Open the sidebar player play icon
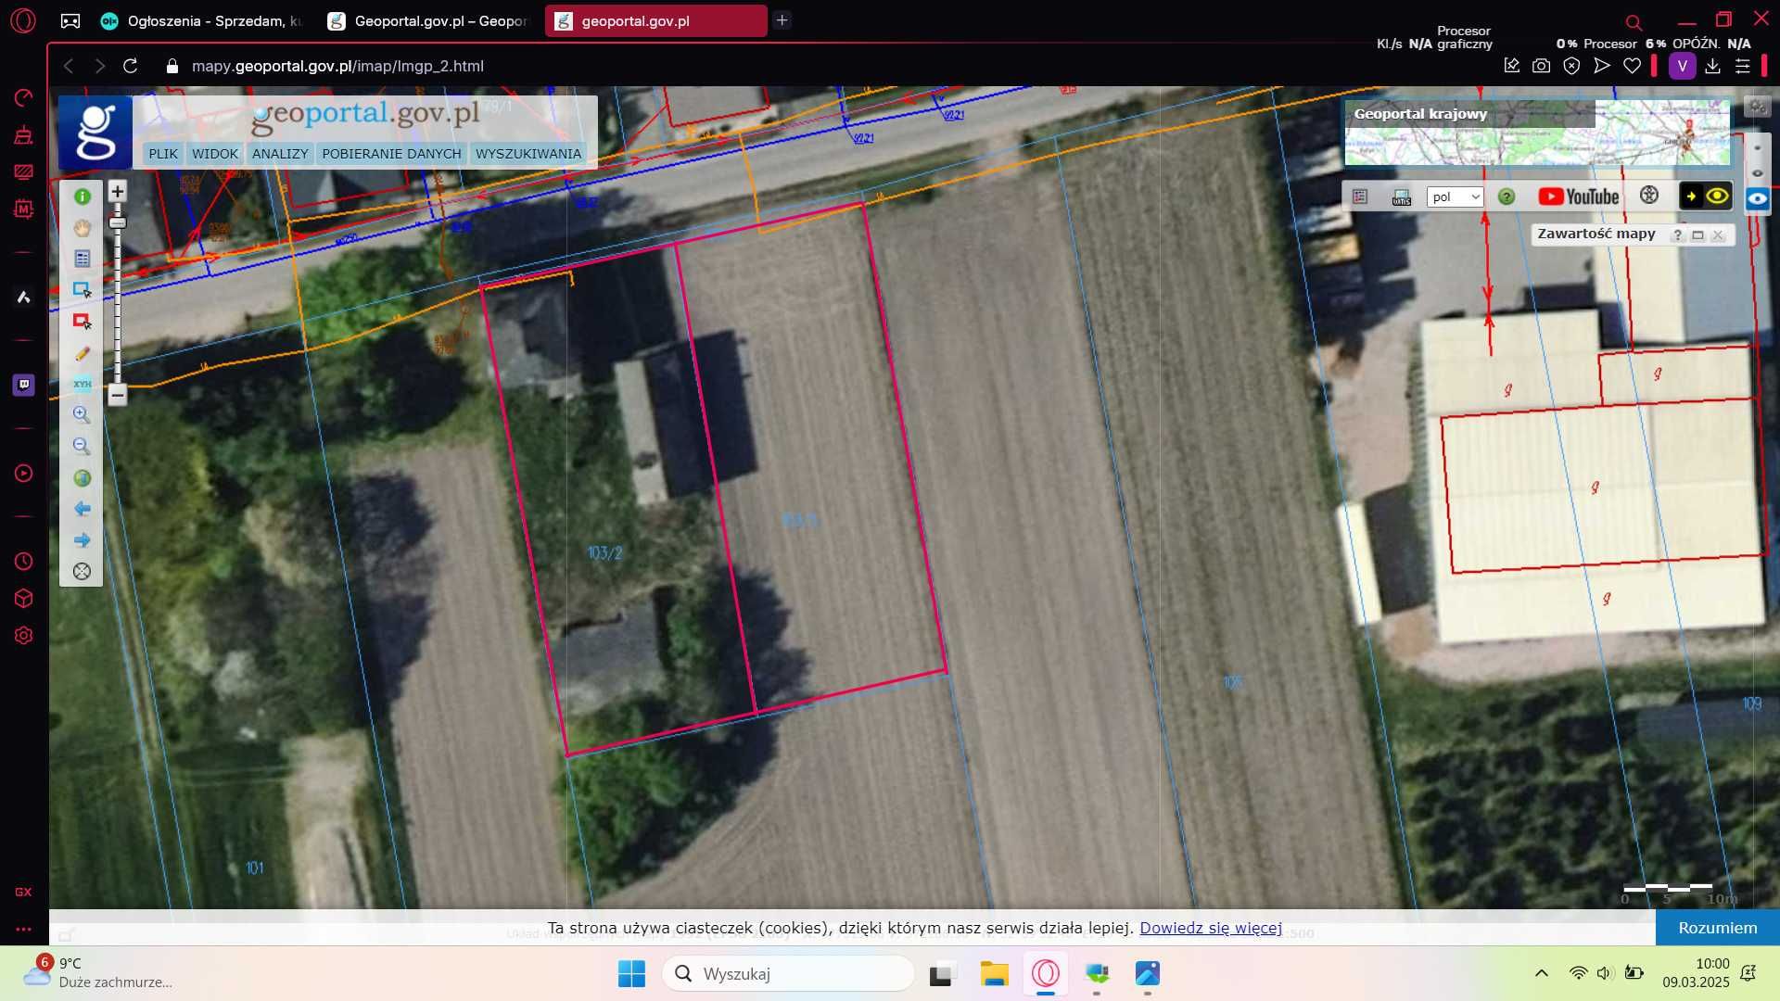Screen dimensions: 1780x1001 [x=24, y=474]
